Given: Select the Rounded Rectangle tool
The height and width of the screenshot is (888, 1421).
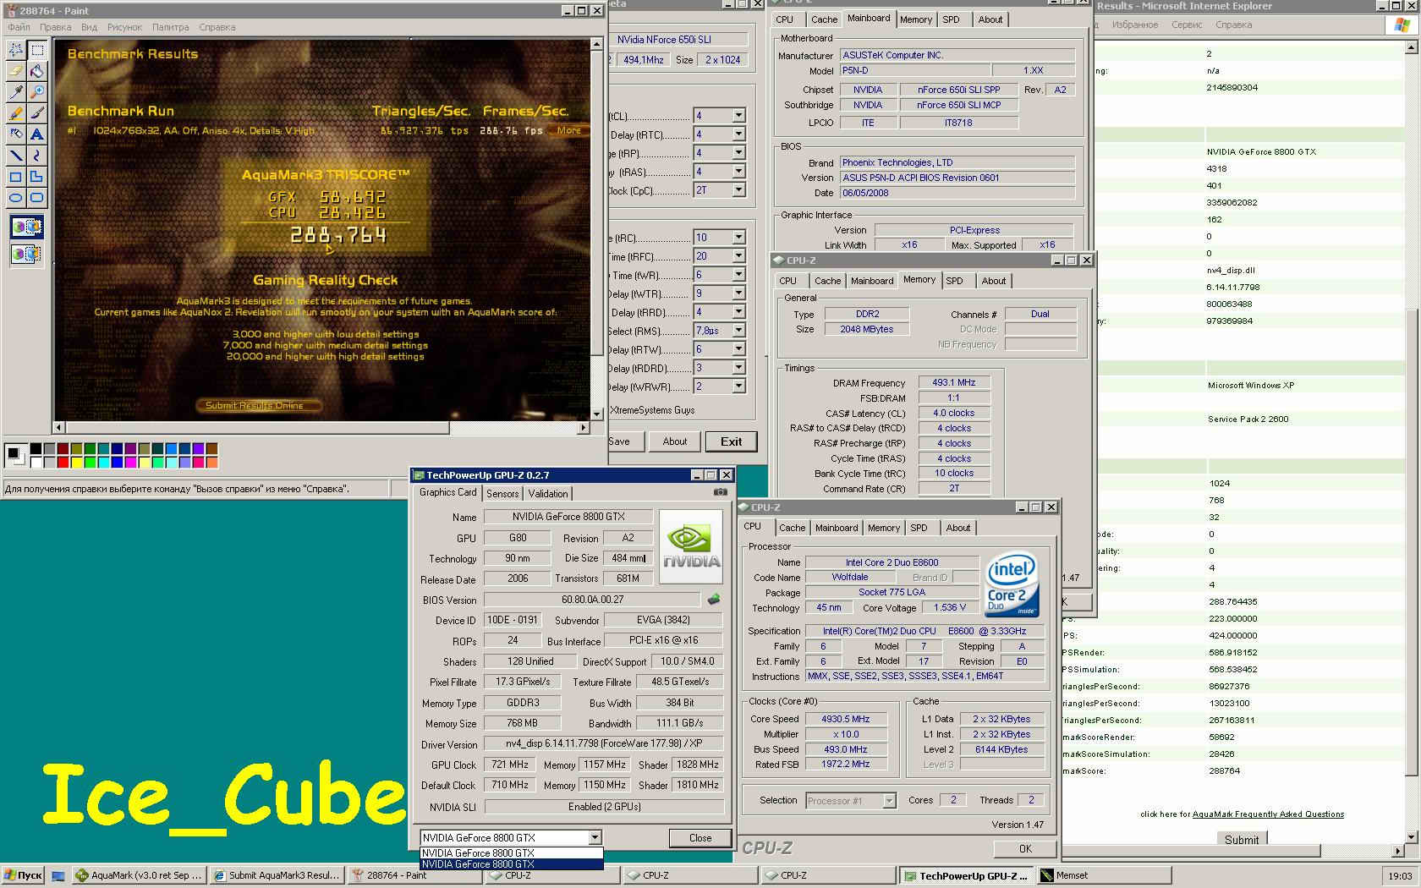Looking at the screenshot, I should [37, 198].
